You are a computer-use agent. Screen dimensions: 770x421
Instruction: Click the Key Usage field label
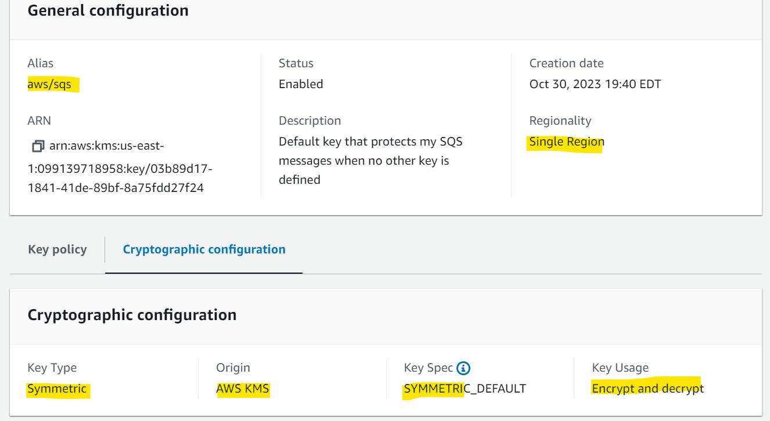tap(621, 368)
